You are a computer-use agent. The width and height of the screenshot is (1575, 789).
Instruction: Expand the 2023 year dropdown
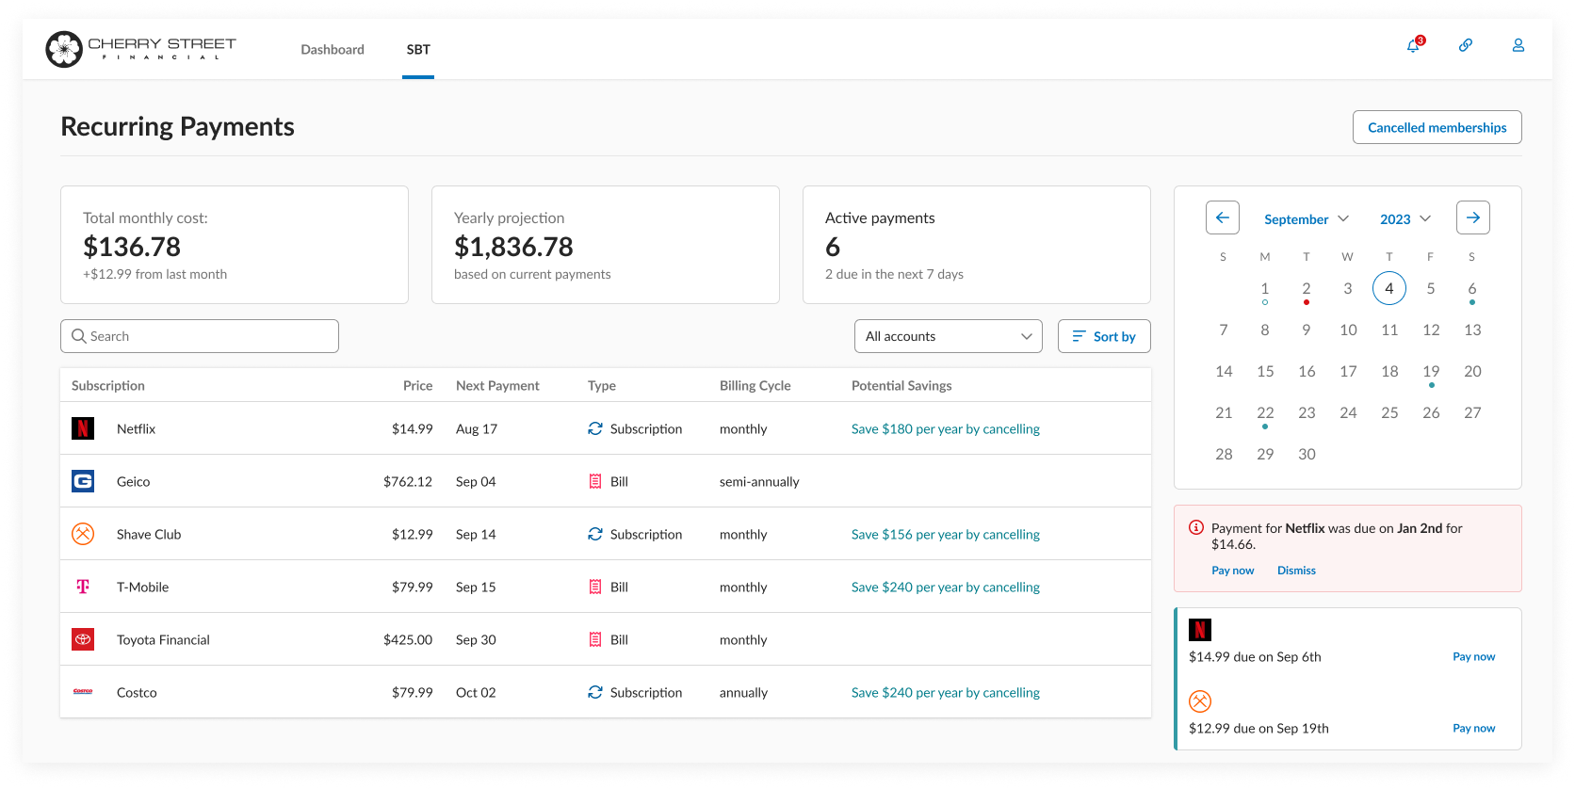tap(1405, 218)
